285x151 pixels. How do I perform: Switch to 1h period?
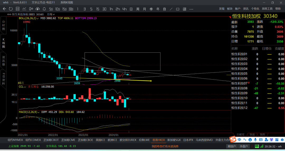tap(111, 9)
